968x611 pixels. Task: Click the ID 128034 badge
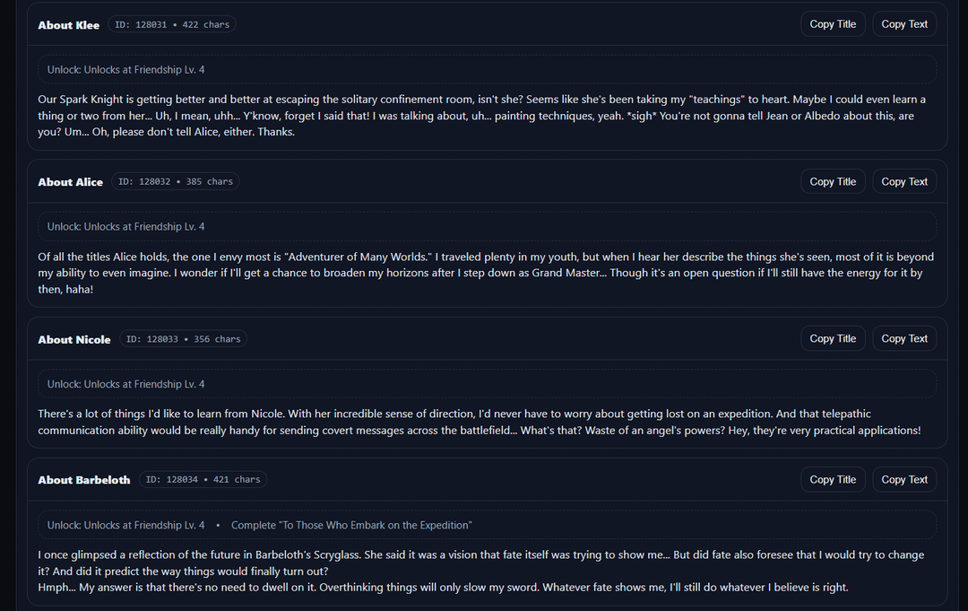click(x=203, y=480)
